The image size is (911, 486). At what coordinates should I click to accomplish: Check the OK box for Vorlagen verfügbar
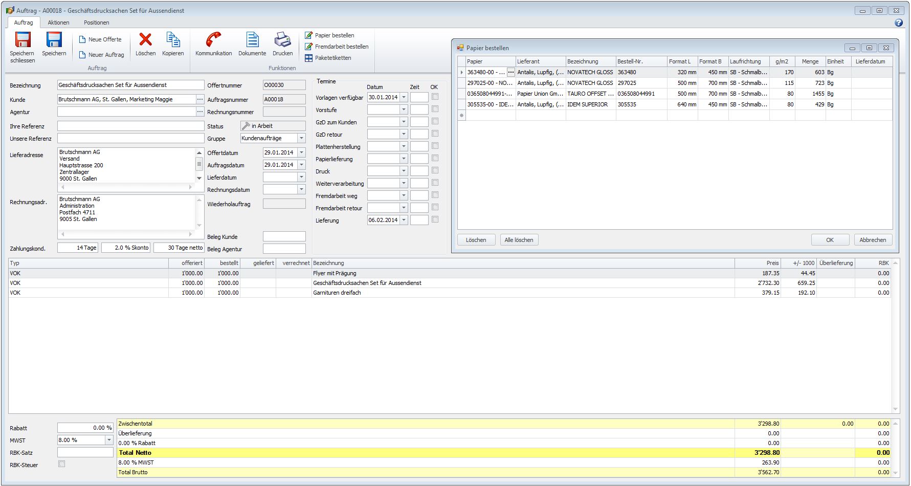(435, 97)
